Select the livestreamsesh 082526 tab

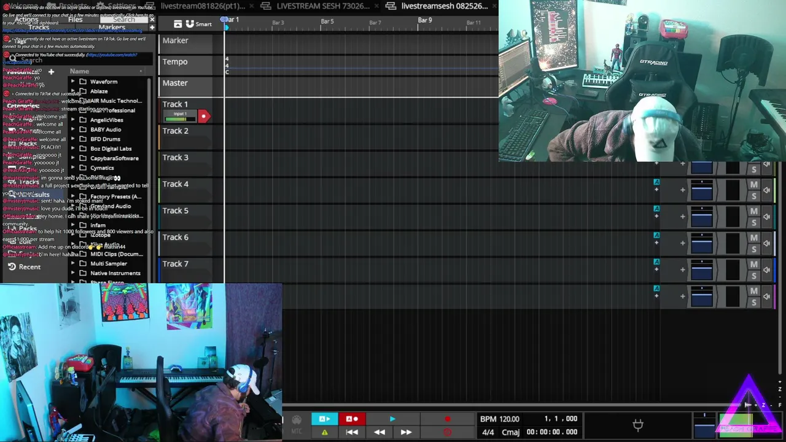pyautogui.click(x=444, y=6)
